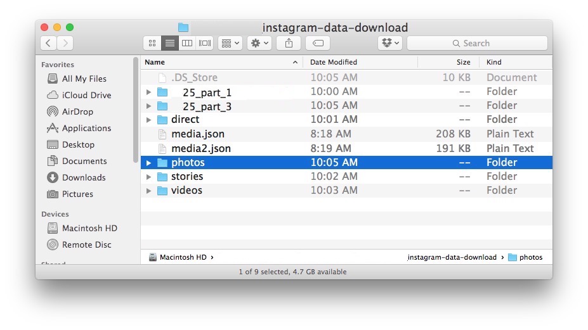The height and width of the screenshot is (330, 588).
Task: Click the 8:18 AM date cell
Action: [330, 134]
